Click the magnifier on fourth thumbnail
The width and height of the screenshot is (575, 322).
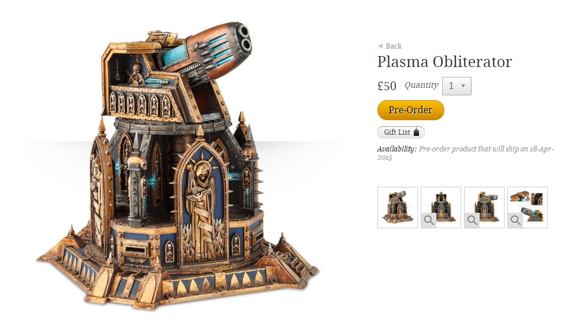pyautogui.click(x=515, y=220)
